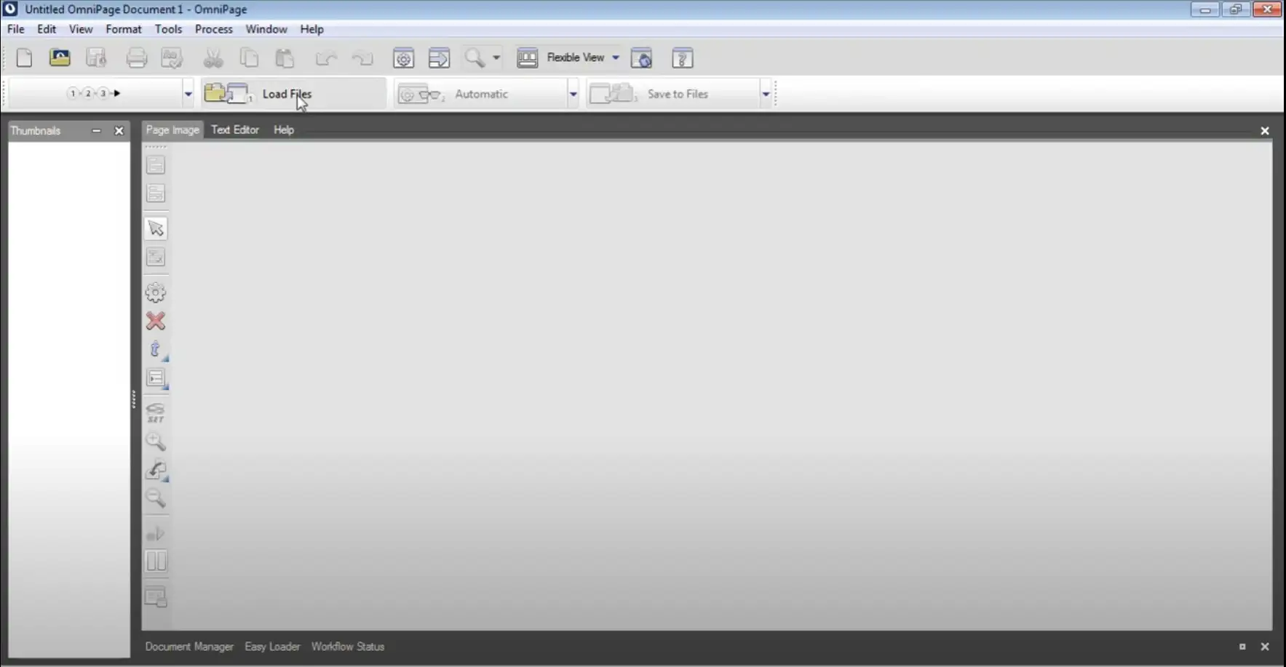1286x667 pixels.
Task: Open Options via the gear window icon
Action: pos(403,58)
